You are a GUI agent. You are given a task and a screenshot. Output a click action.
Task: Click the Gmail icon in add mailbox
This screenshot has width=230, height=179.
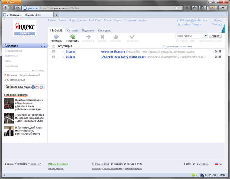[37, 87]
